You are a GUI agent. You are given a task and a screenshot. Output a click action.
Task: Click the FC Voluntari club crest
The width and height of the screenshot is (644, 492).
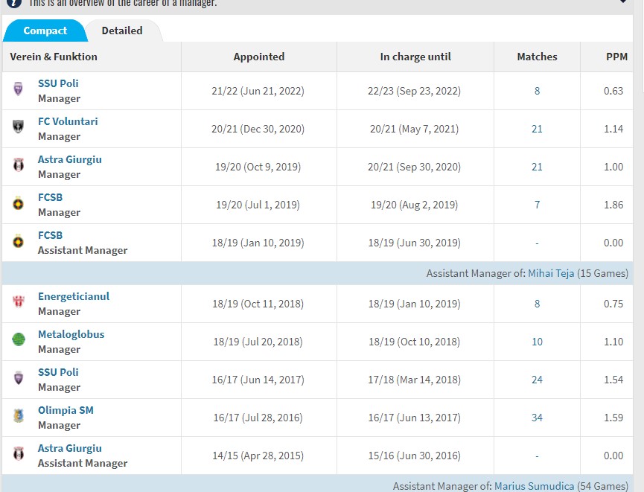pos(19,128)
